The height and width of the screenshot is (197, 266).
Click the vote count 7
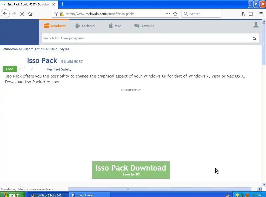(x=32, y=69)
